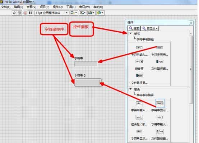
Task: Collapse the 新式 category triangle
Action: click(130, 33)
